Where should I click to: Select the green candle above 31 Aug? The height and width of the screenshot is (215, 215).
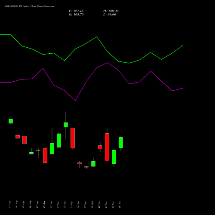click(x=52, y=149)
